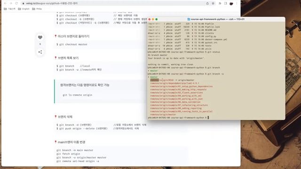Close the terminal window
The image size is (301, 169).
point(150,19)
